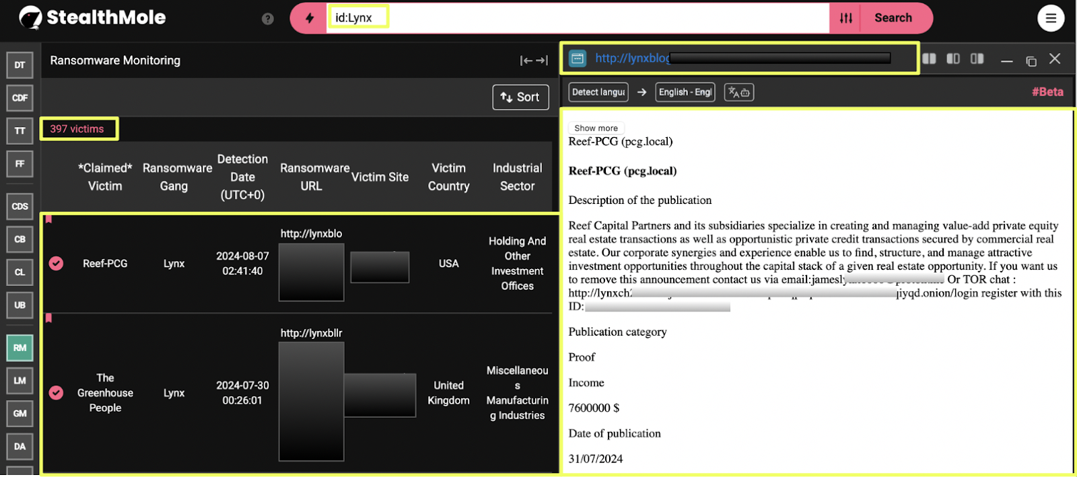The width and height of the screenshot is (1077, 477).
Task: Click the Show more button
Action: (x=596, y=128)
